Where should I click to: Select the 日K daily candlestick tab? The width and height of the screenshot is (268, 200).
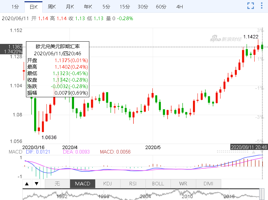33,7
